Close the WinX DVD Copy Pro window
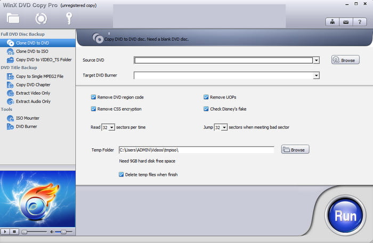The height and width of the screenshot is (243, 373). pos(365,4)
